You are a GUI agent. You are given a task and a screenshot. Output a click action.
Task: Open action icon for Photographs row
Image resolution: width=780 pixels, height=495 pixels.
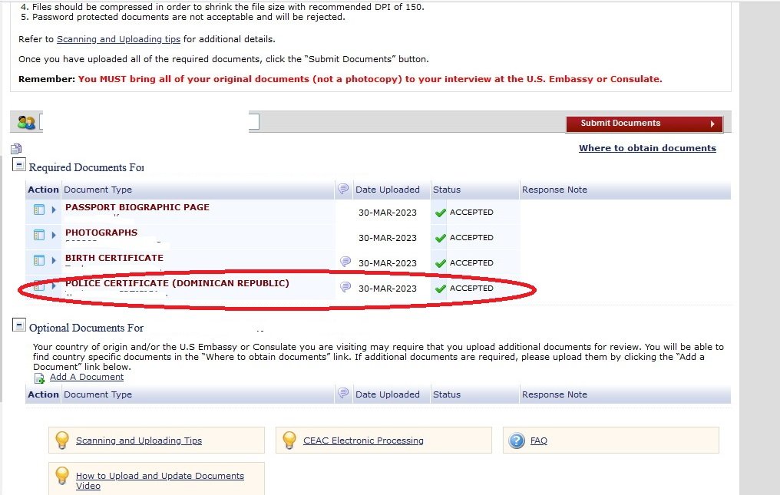click(39, 235)
